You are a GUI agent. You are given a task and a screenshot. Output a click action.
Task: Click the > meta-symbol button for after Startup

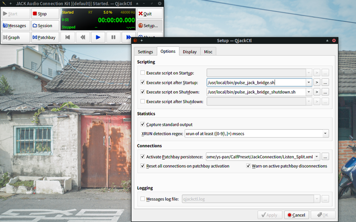pos(317,82)
